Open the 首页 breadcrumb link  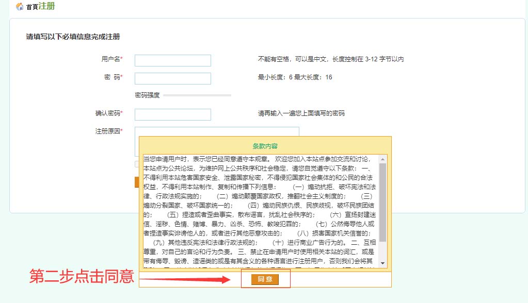coord(32,7)
